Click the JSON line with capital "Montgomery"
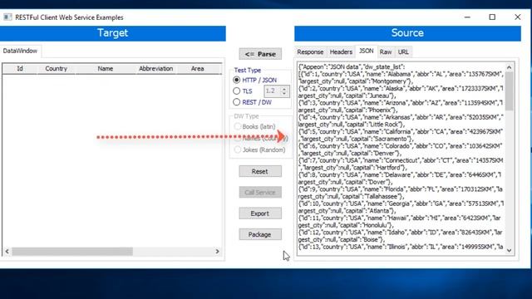The height and width of the screenshot is (299, 532). (x=356, y=81)
